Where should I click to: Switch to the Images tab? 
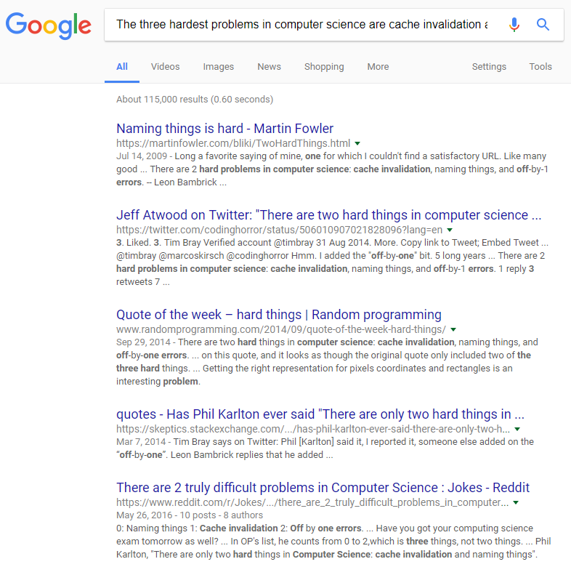click(219, 67)
